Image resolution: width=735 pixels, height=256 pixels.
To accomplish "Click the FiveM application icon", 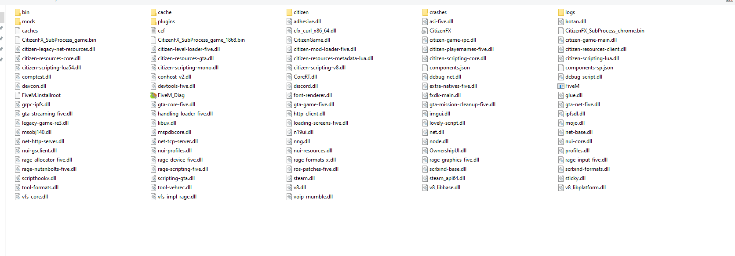I will (561, 86).
